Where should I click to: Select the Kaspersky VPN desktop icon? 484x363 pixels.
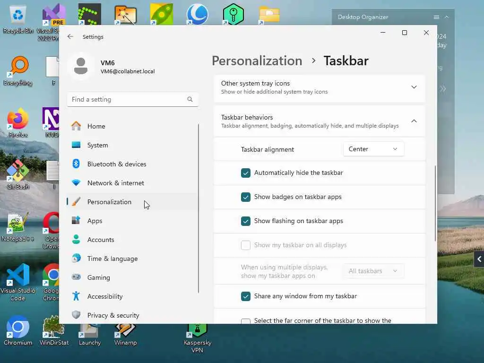[197, 337]
